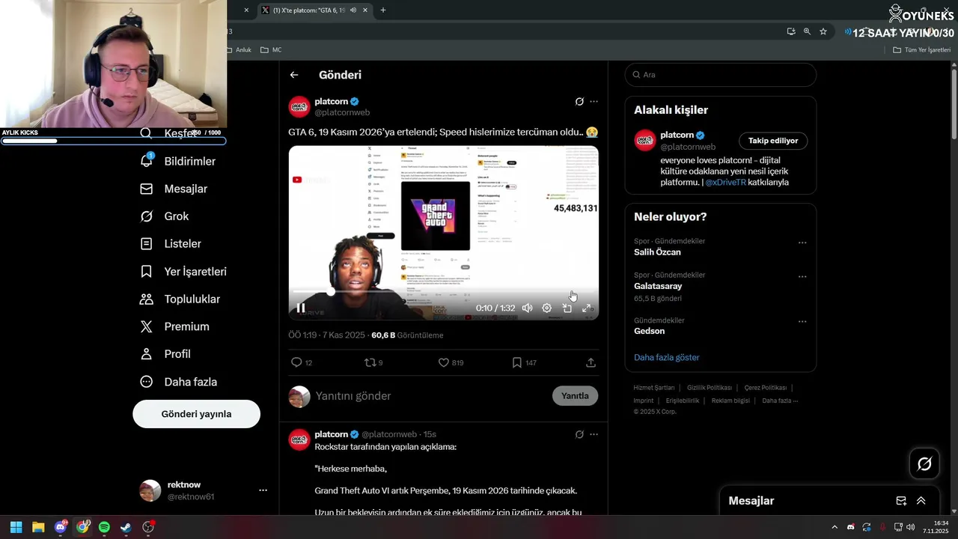Repost the post with 9 reposts
This screenshot has width=958, height=539.
[x=370, y=362]
